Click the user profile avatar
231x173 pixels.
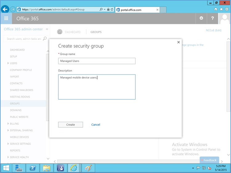224,18
